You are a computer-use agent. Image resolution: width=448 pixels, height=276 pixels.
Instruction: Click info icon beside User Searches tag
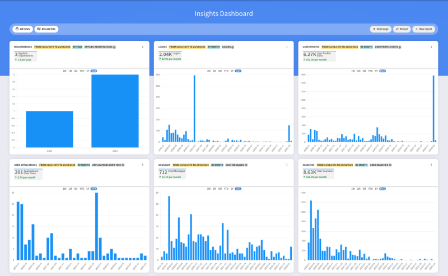coord(390,165)
